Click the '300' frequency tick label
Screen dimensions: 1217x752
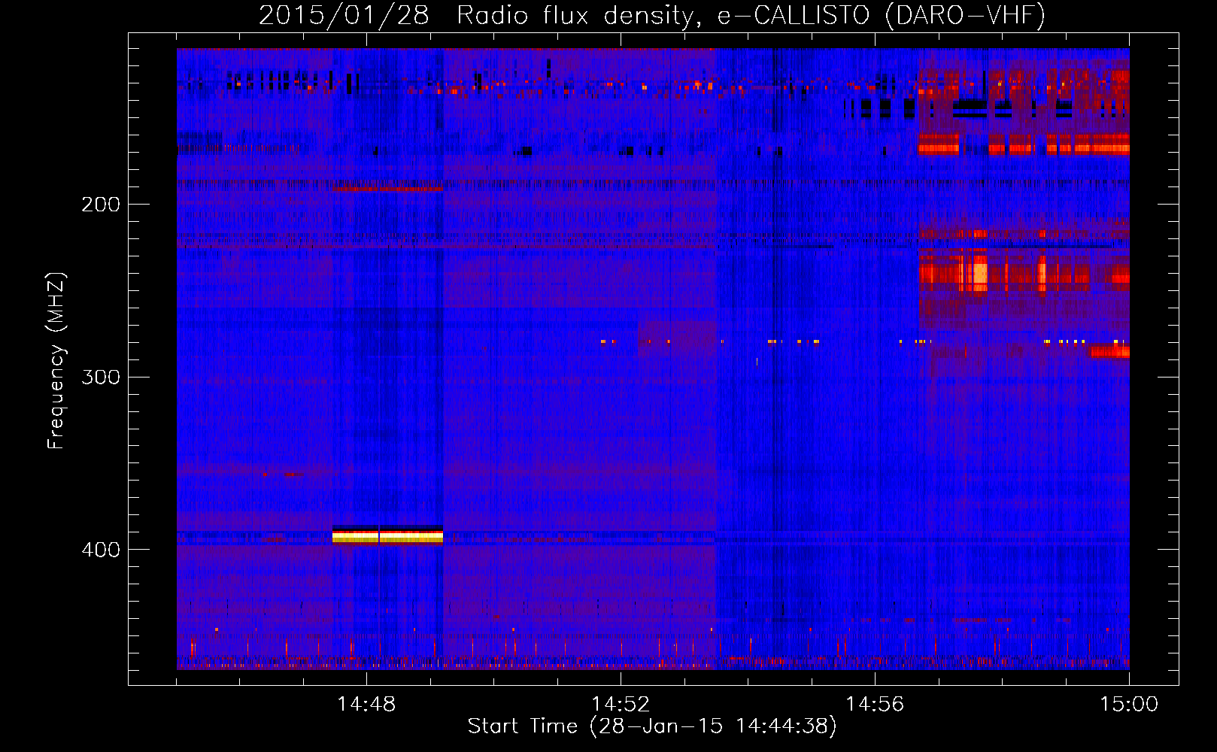[101, 377]
